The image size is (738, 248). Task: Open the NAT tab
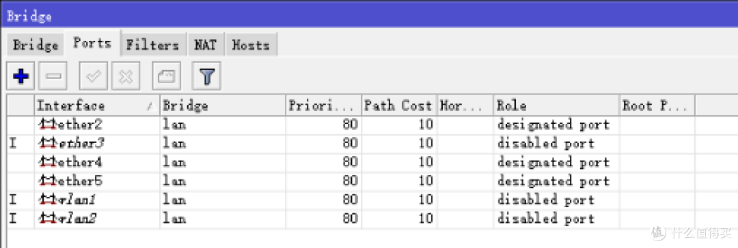(x=206, y=45)
